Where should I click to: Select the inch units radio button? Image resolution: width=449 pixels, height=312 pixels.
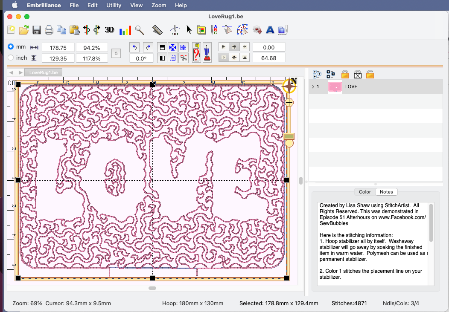(x=11, y=58)
